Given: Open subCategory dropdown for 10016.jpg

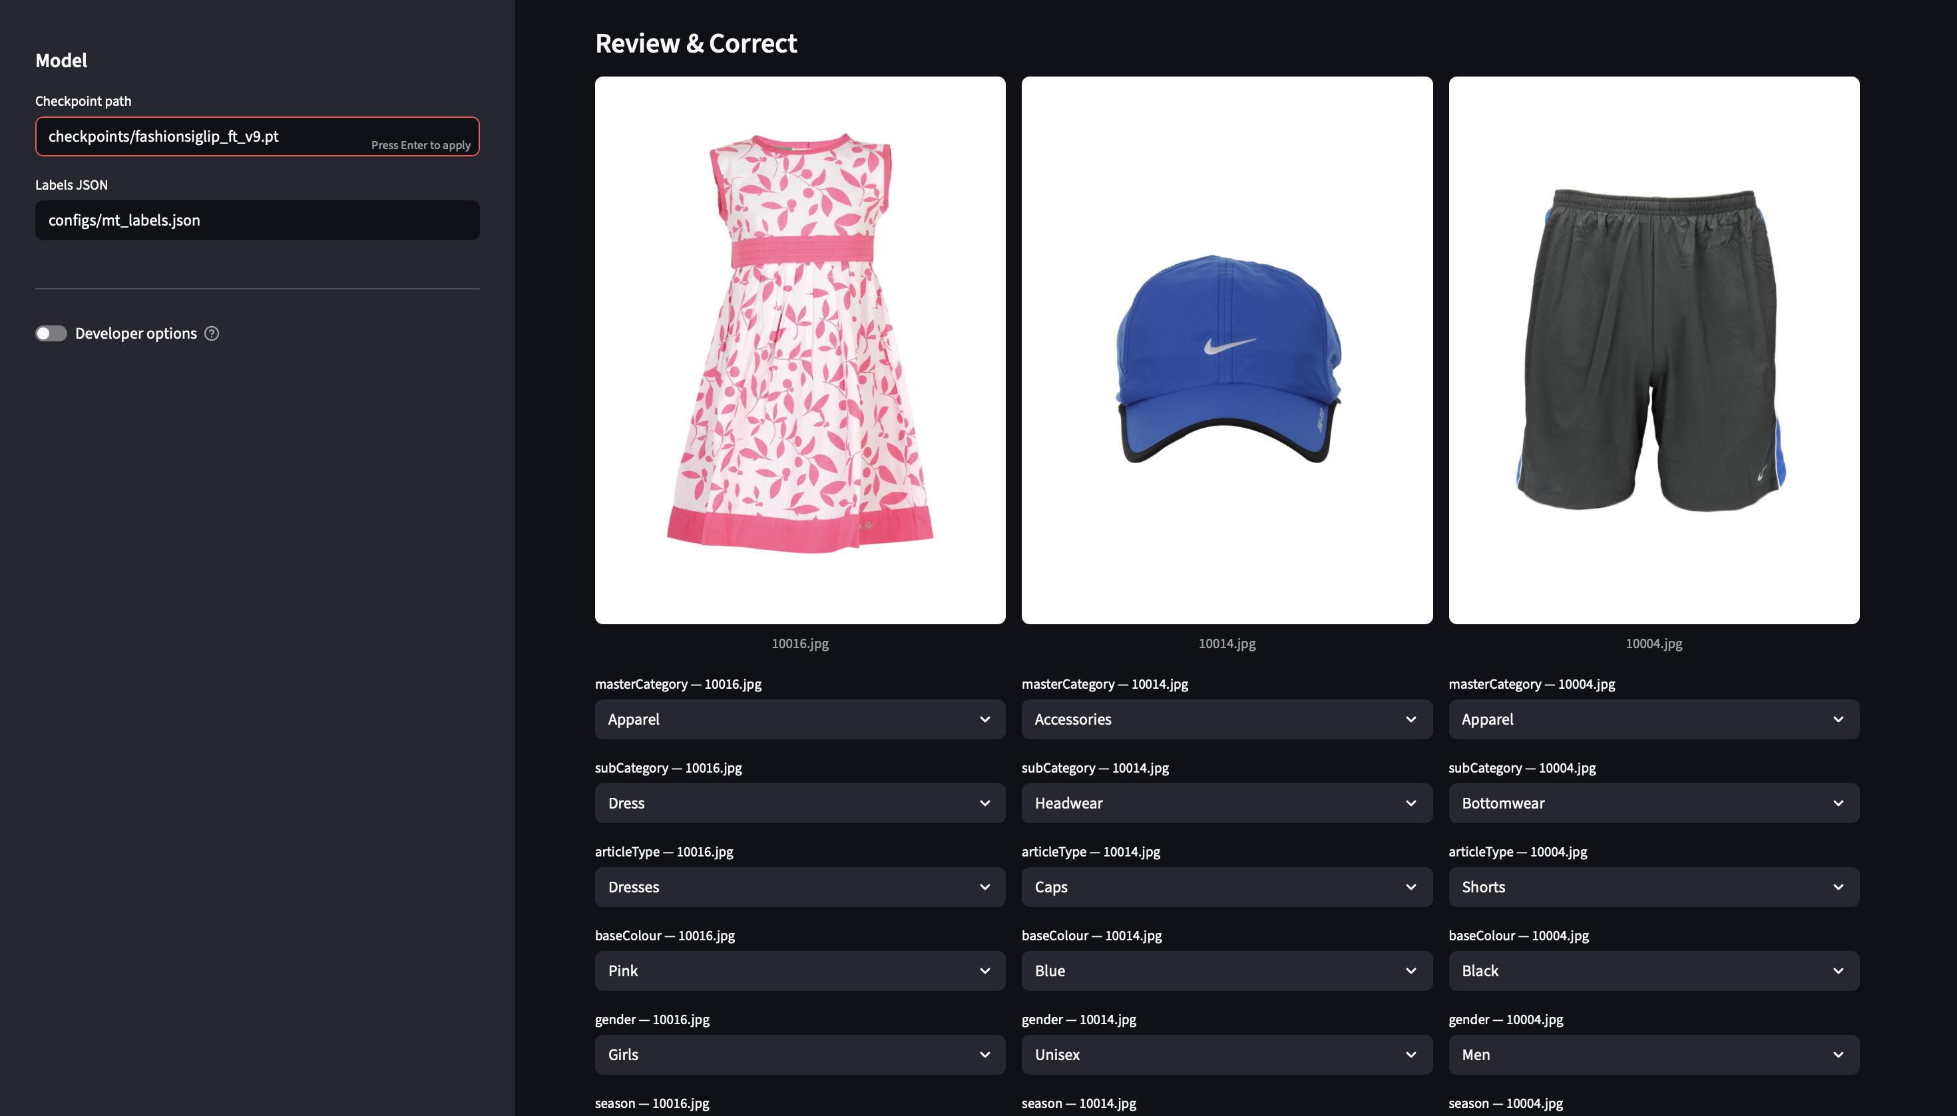Looking at the screenshot, I should (799, 803).
